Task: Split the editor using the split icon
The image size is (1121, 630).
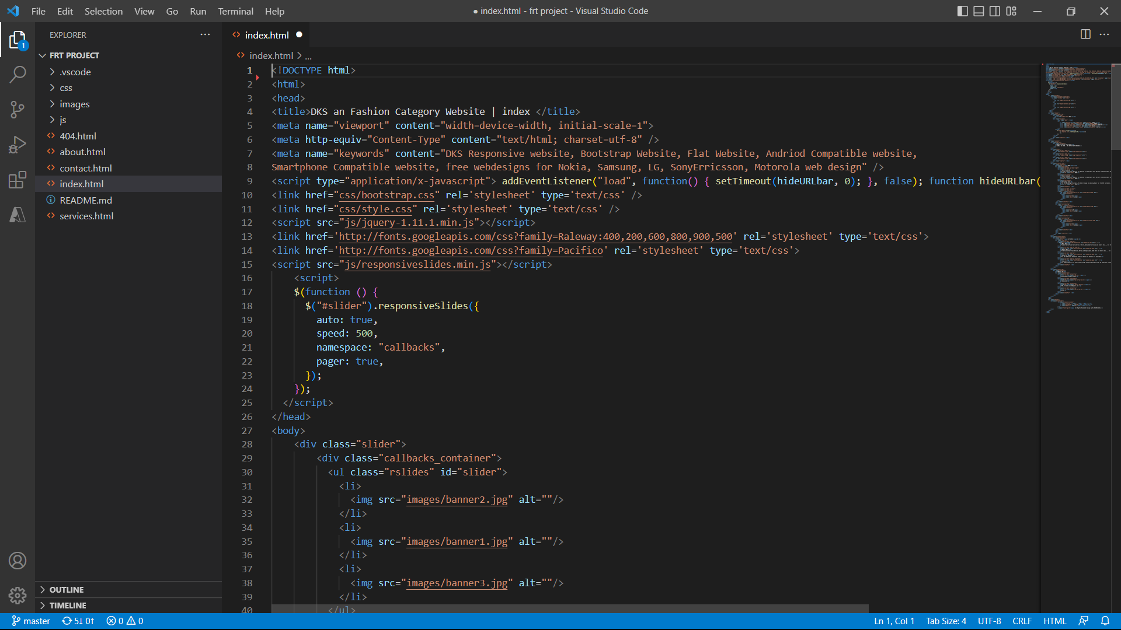Action: (x=1085, y=34)
